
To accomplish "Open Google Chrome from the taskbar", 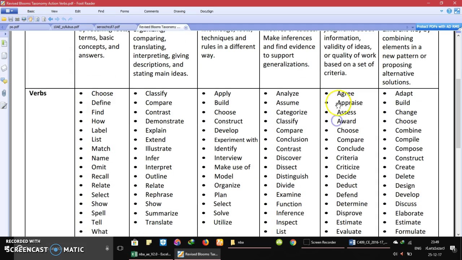I will (x=293, y=242).
